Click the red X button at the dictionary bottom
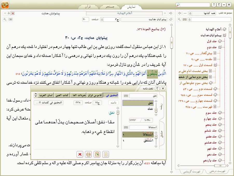 coord(80,154)
